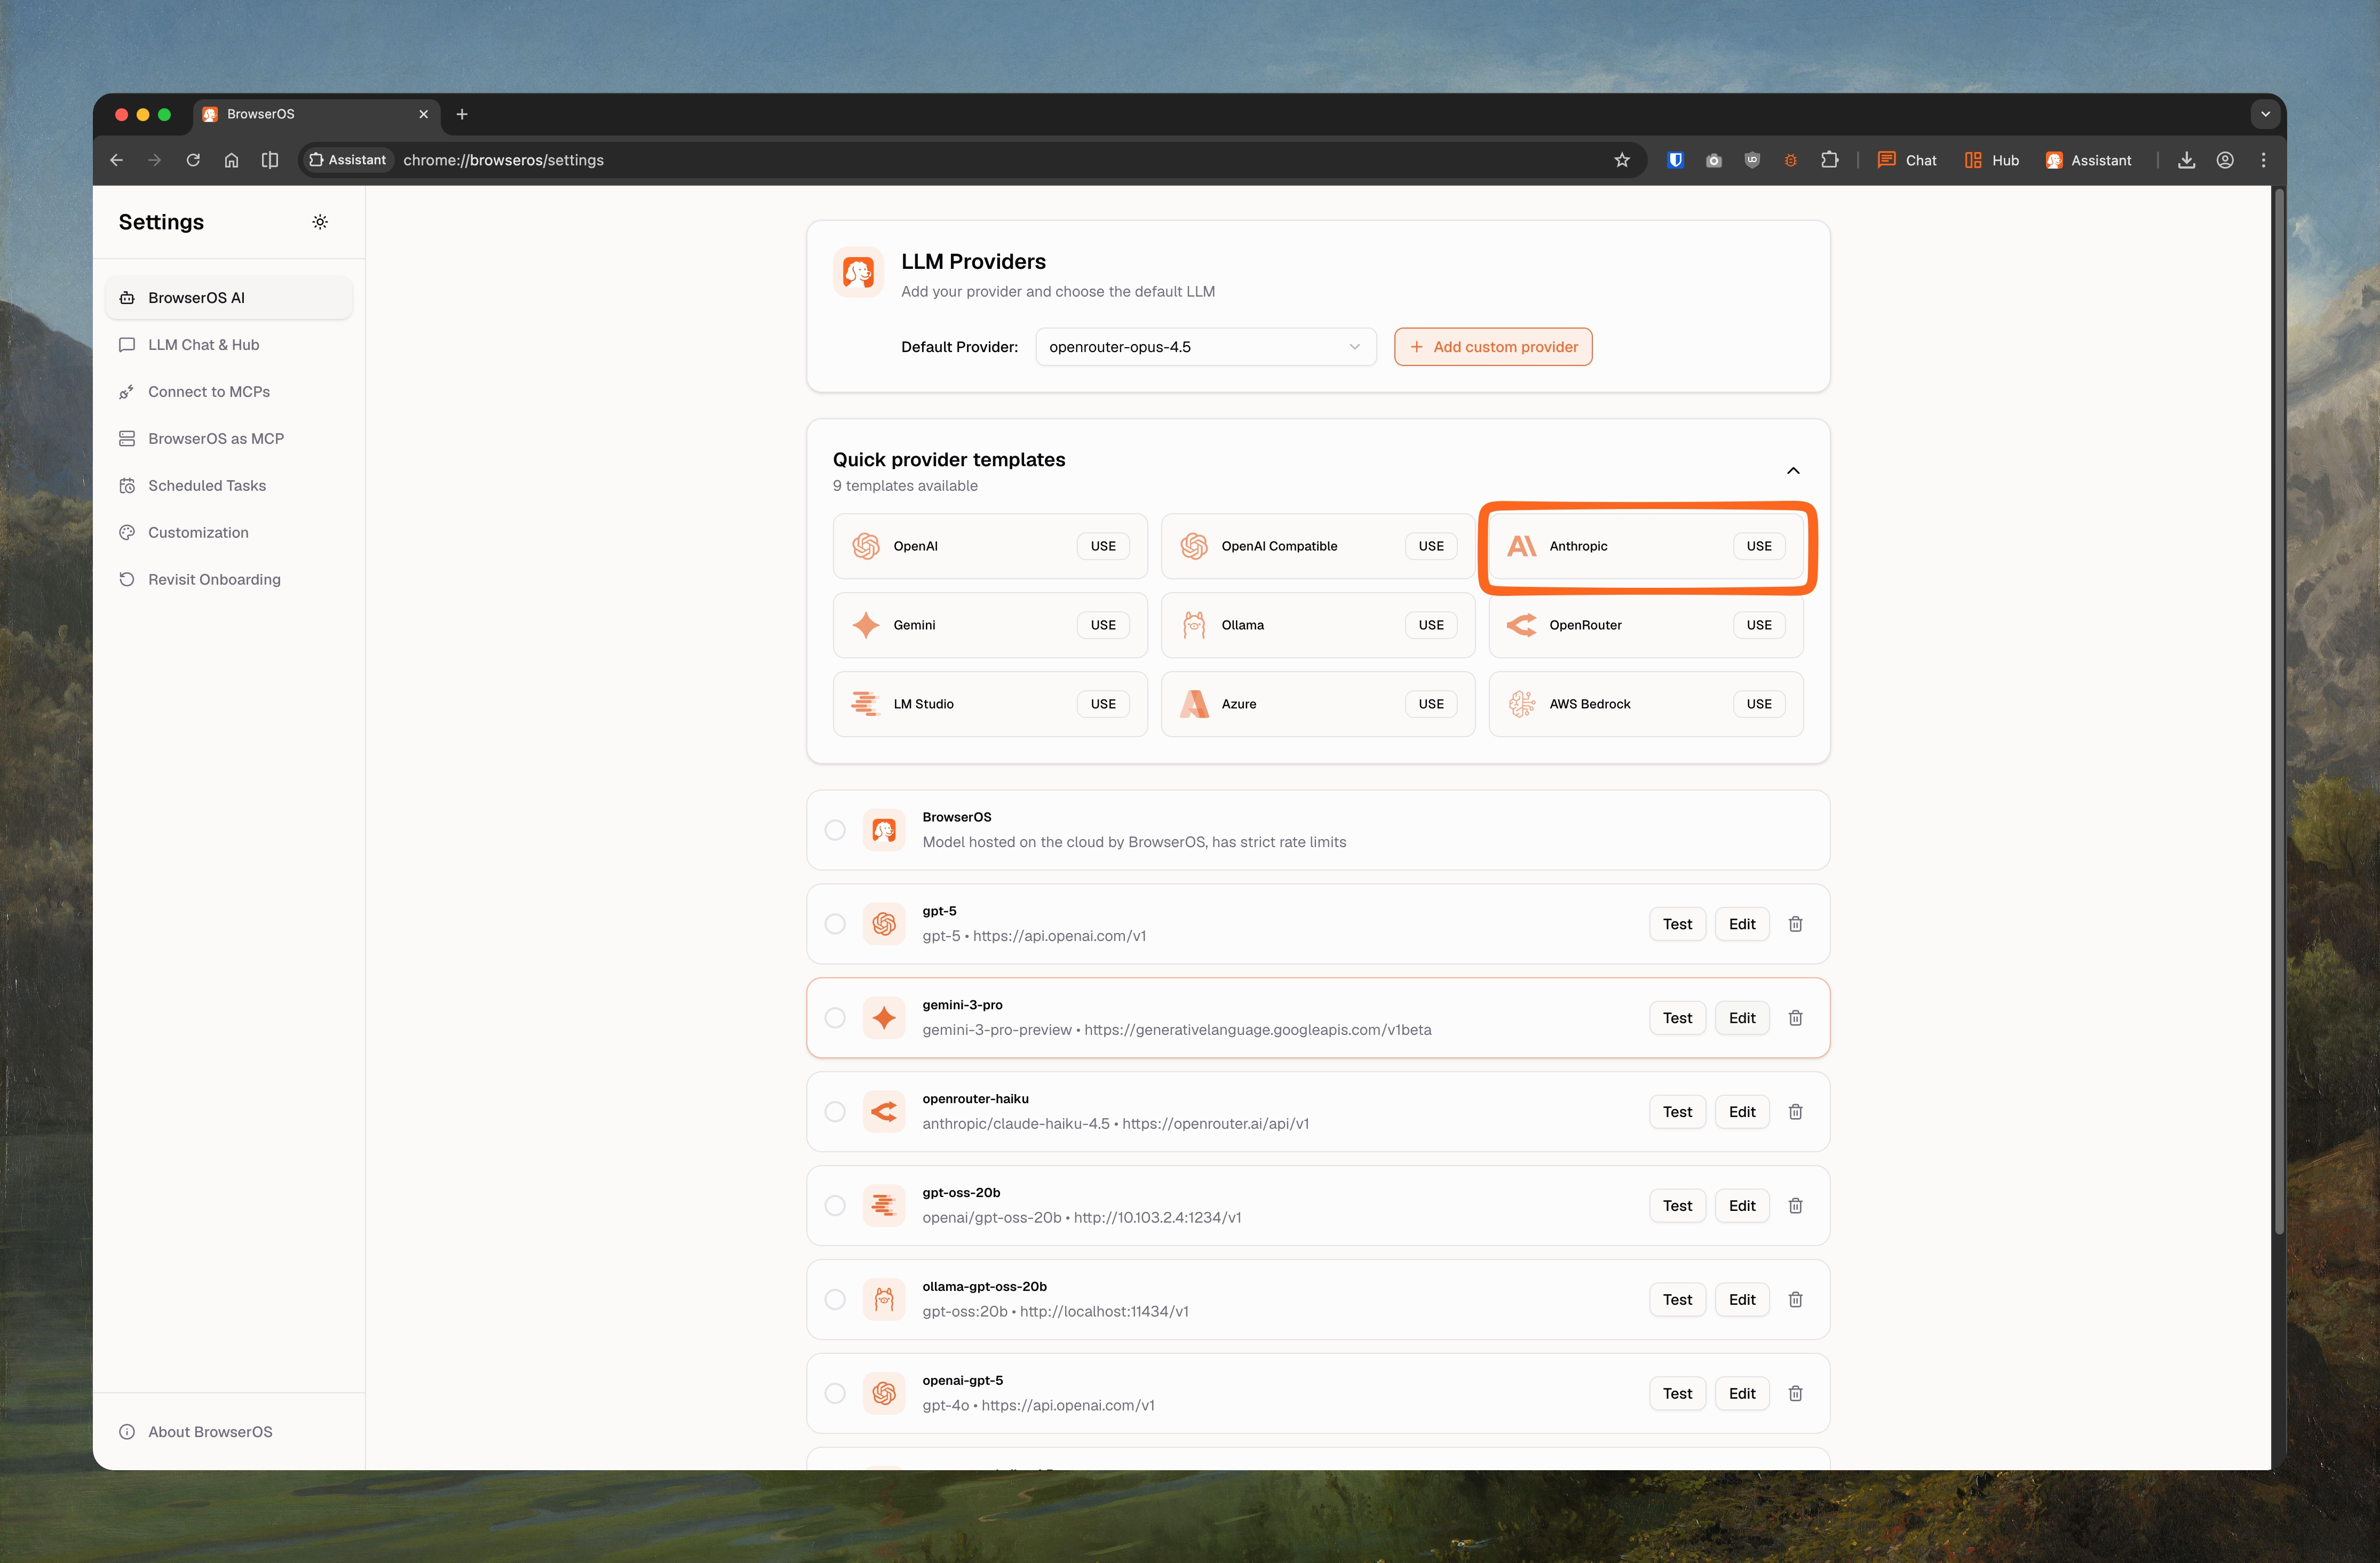The width and height of the screenshot is (2380, 1563).
Task: Open Scheduled Tasks in the sidebar
Action: coord(206,485)
